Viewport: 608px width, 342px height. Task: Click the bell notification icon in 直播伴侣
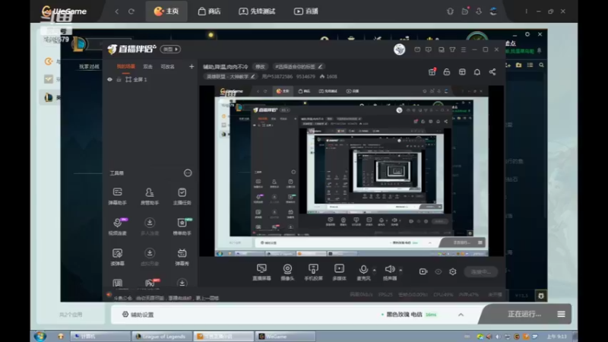(477, 72)
